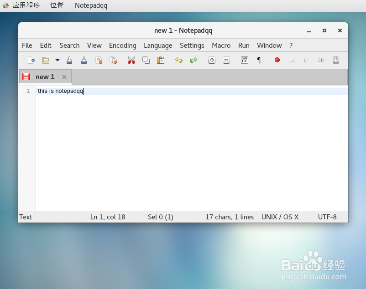
Task: Open the 应用程序 applications menu
Action: tap(26, 5)
